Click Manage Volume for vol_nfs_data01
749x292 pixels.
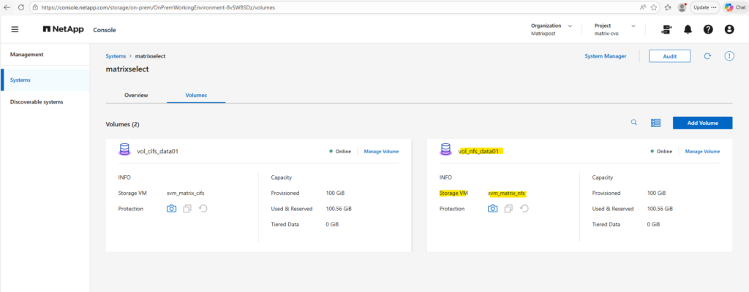pos(702,151)
